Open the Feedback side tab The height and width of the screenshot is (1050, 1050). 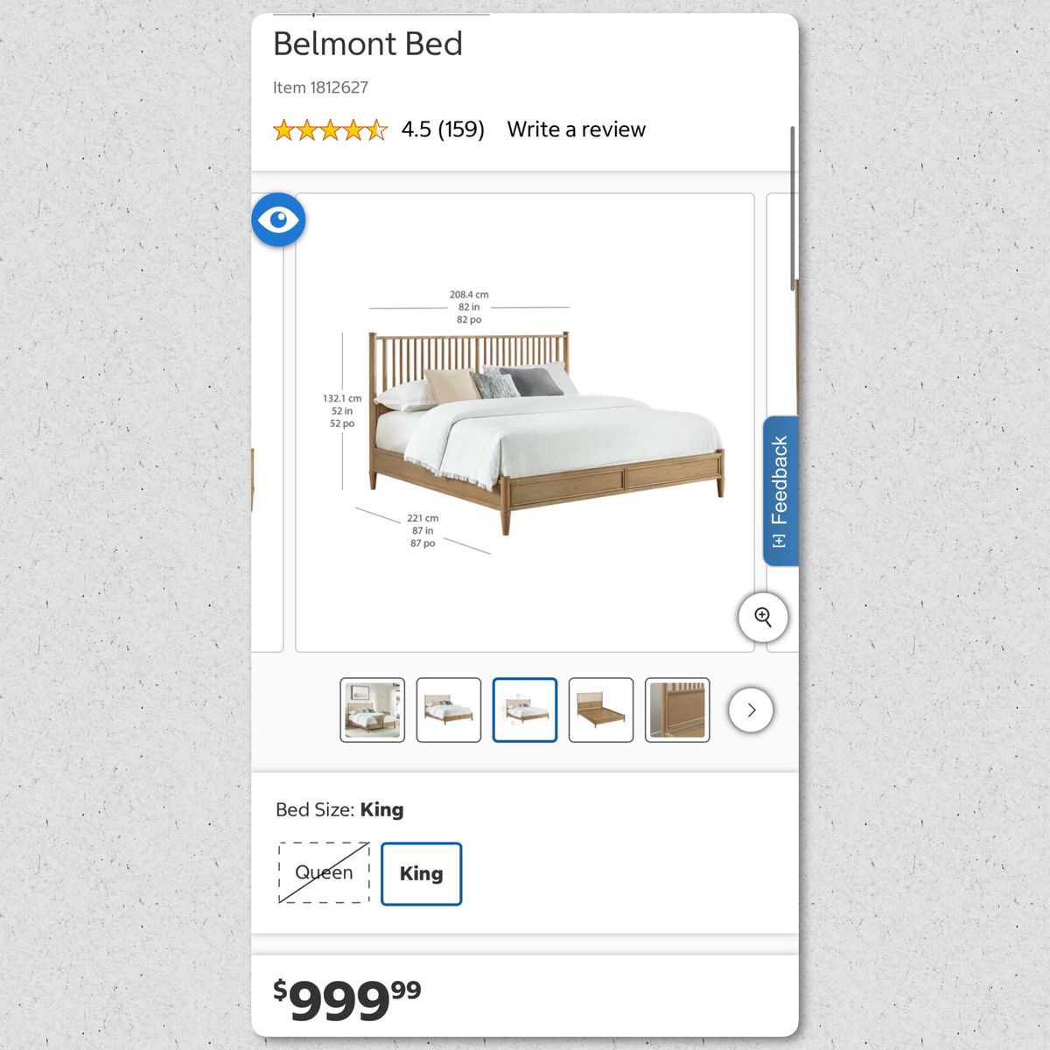pos(780,481)
